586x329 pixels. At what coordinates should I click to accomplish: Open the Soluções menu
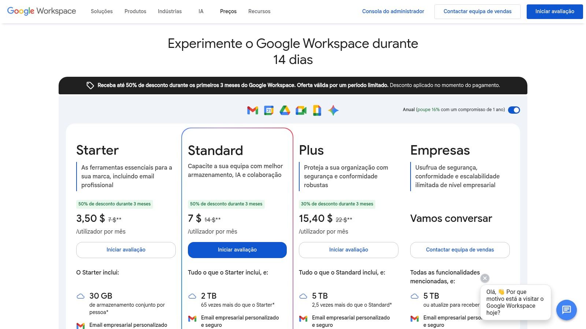(101, 11)
